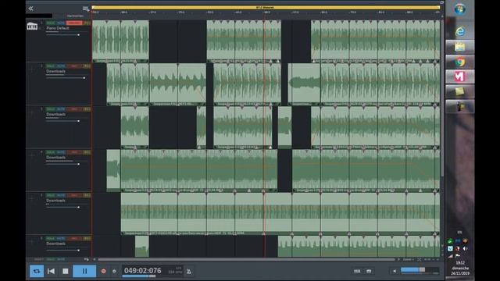Jump back to the project start
Image resolution: width=500 pixels, height=281 pixels.
click(51, 271)
